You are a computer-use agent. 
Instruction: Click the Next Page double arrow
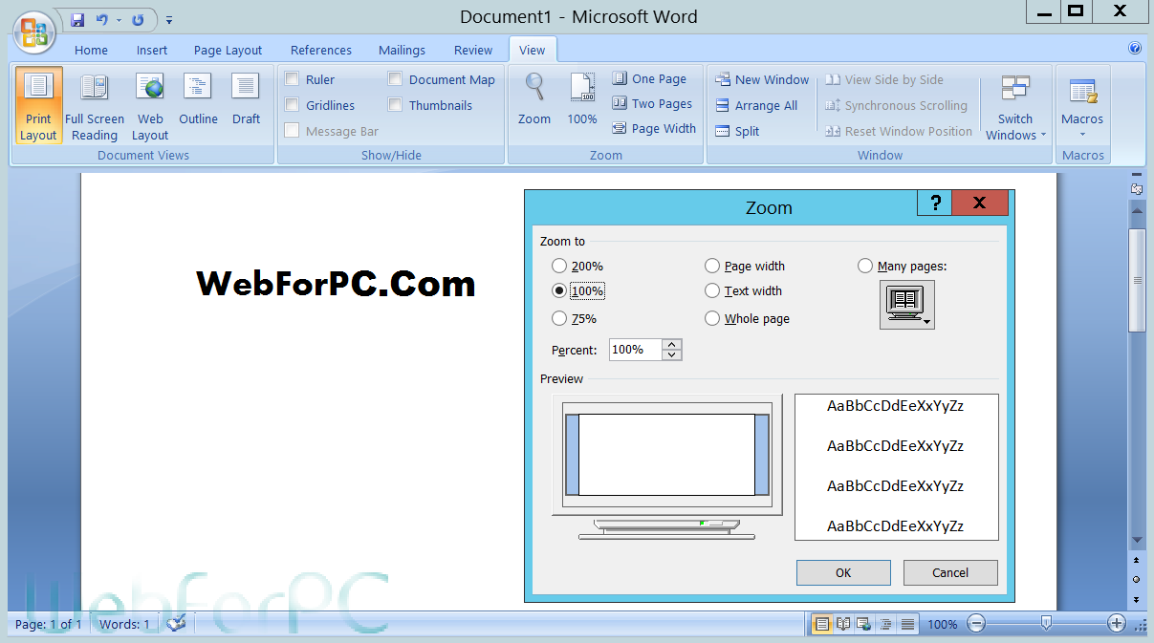[x=1137, y=599]
